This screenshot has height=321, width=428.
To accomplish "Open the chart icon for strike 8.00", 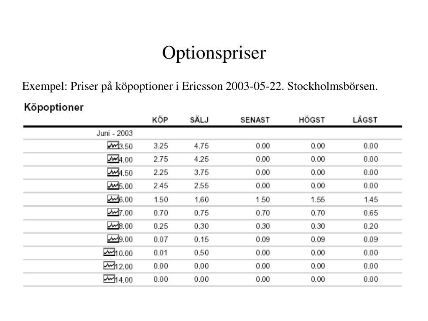I will click(113, 225).
